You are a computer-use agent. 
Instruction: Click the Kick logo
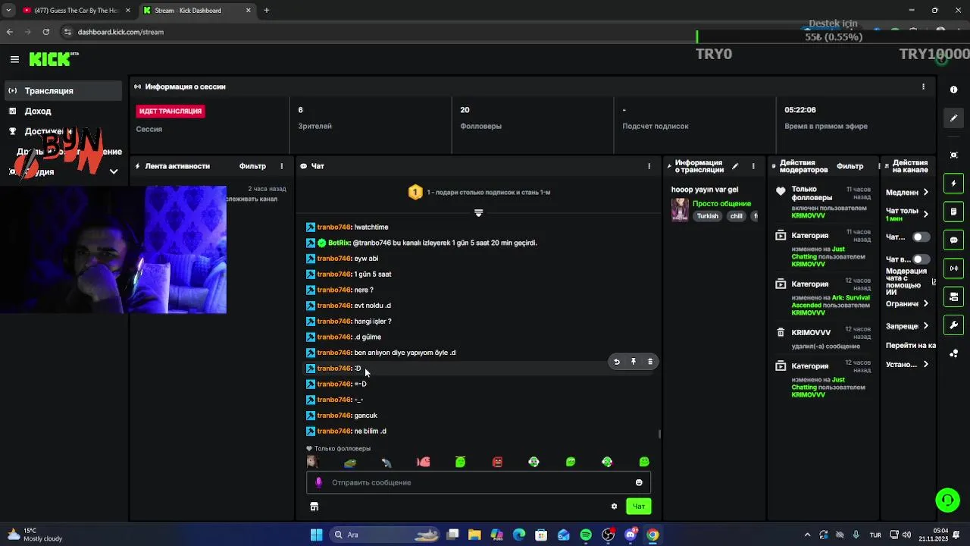(53, 59)
